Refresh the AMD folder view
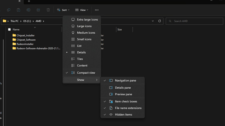The height and width of the screenshot is (126, 225). (x=160, y=21)
